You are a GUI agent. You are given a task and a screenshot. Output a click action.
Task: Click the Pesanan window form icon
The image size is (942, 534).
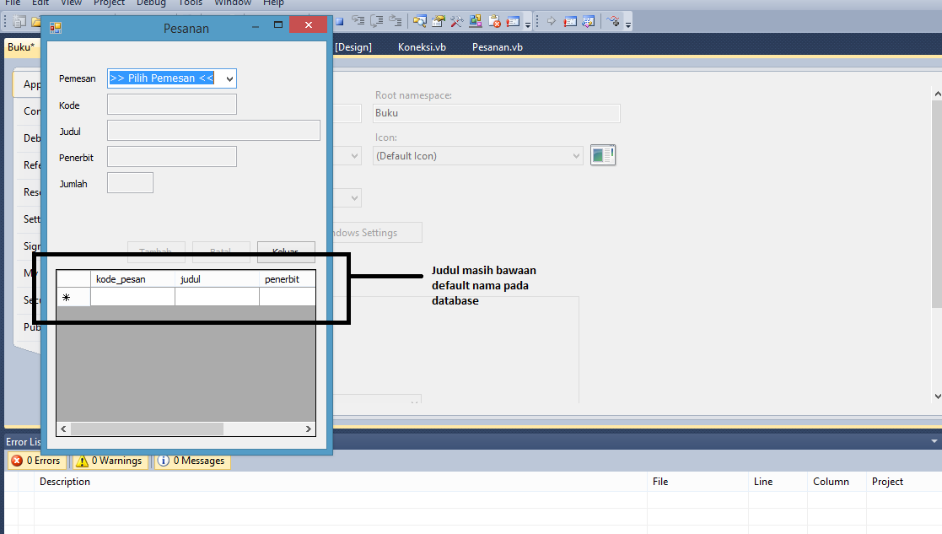pos(55,28)
